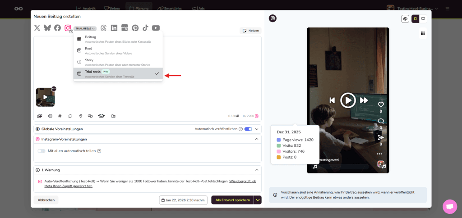Click Page views blue legend swatch
Image resolution: width=462 pixels, height=218 pixels.
pos(278,140)
